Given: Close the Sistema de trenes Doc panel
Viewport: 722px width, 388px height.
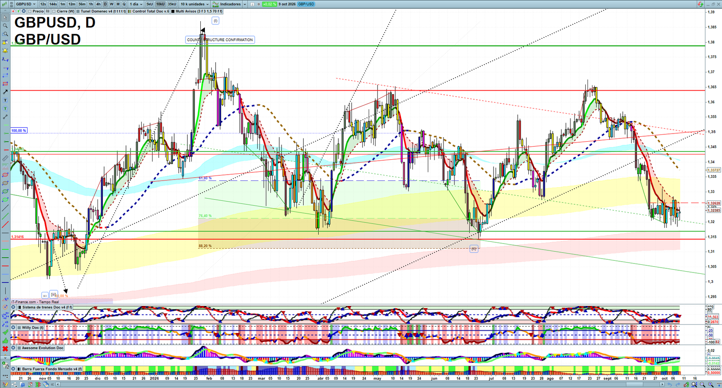Looking at the screenshot, I should tap(13, 307).
